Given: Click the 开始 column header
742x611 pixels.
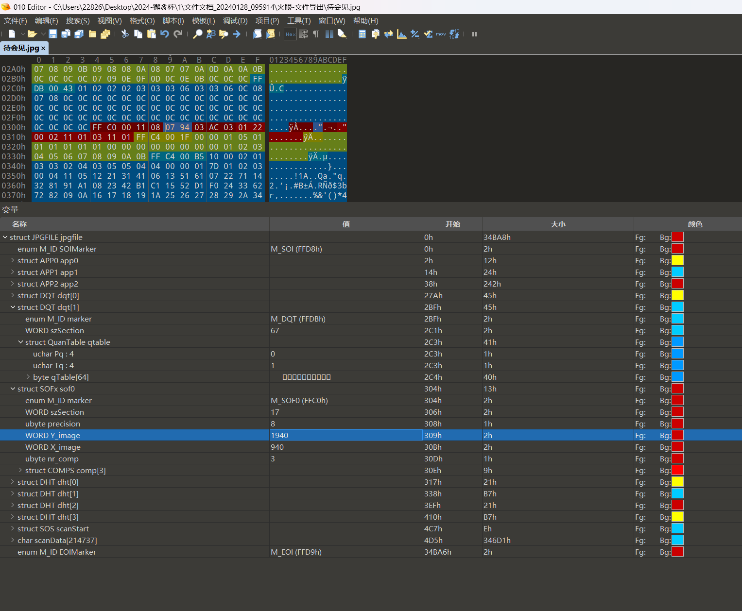Looking at the screenshot, I should coord(452,224).
